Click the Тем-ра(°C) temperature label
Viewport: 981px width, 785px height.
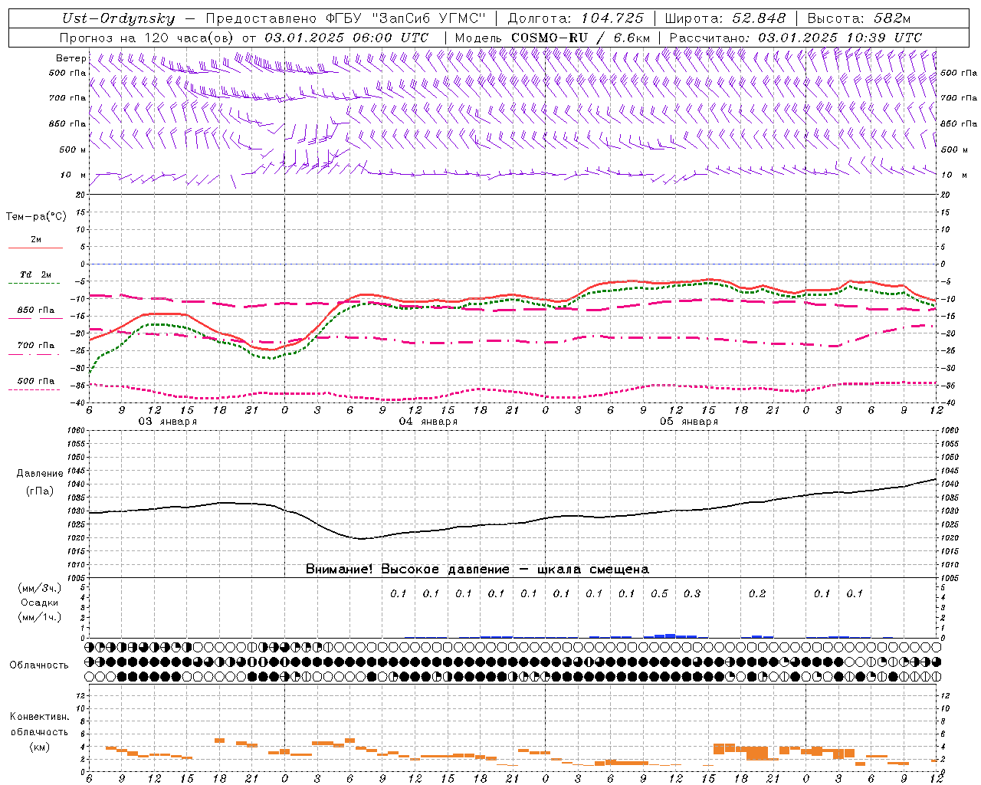pos(36,217)
